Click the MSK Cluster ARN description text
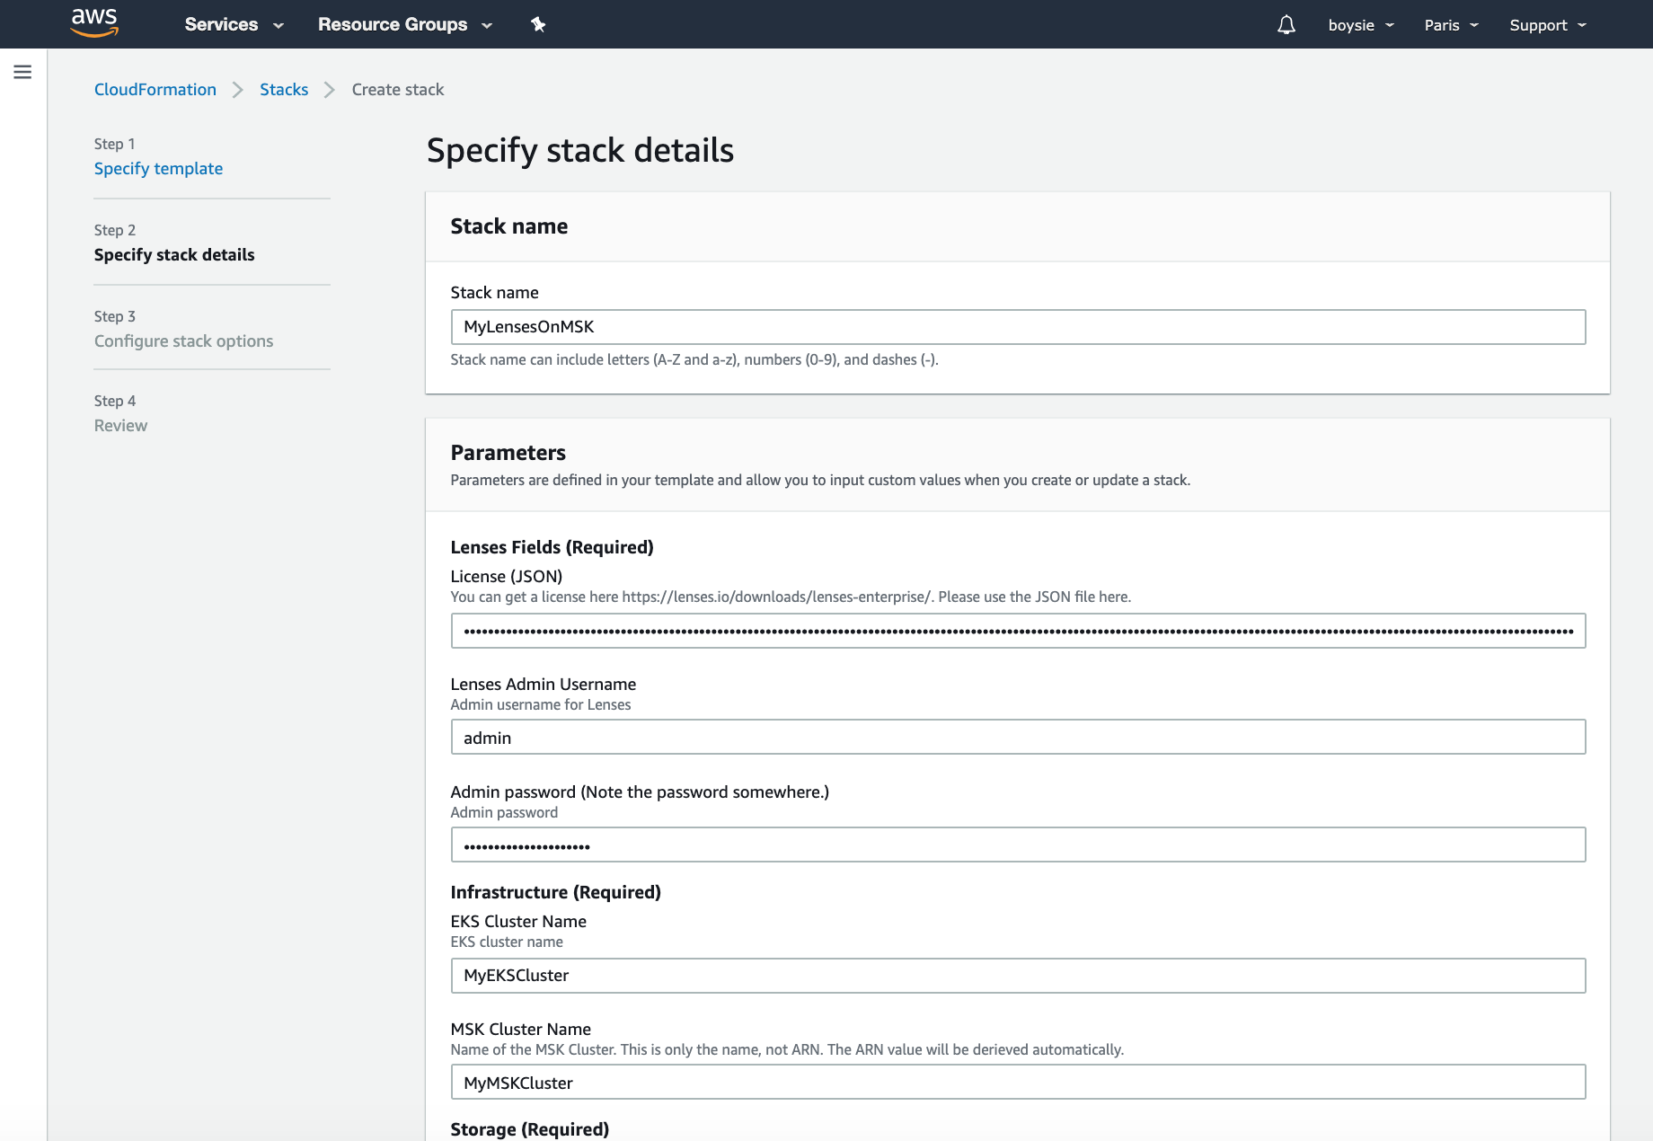1653x1141 pixels. click(x=787, y=1049)
